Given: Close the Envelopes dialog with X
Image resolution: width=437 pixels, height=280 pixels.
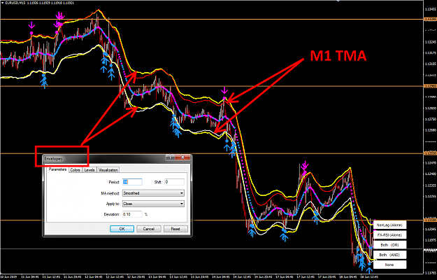Looking at the screenshot, I should point(182,157).
